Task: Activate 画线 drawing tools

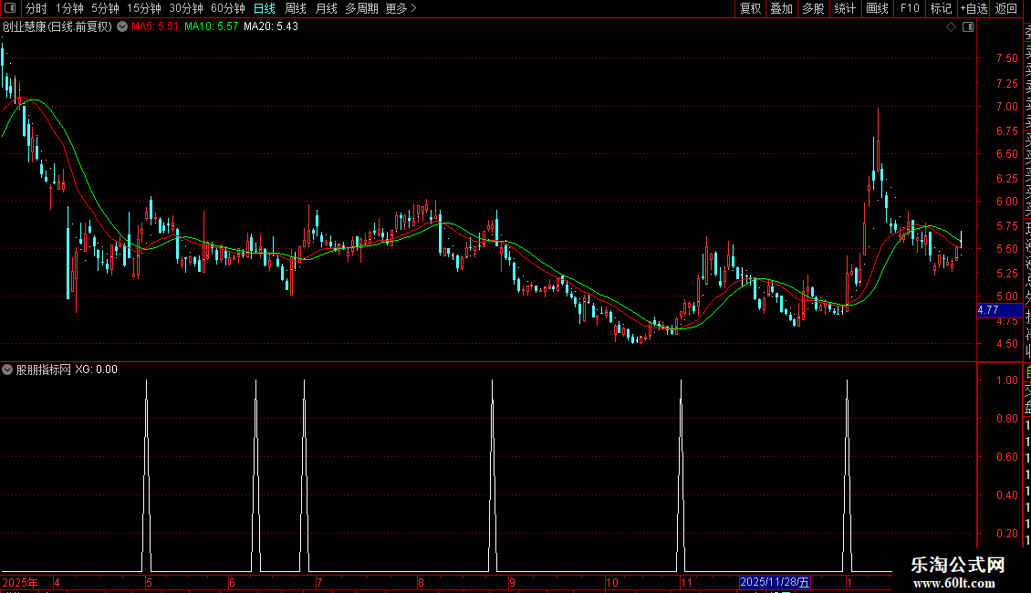Action: point(877,8)
